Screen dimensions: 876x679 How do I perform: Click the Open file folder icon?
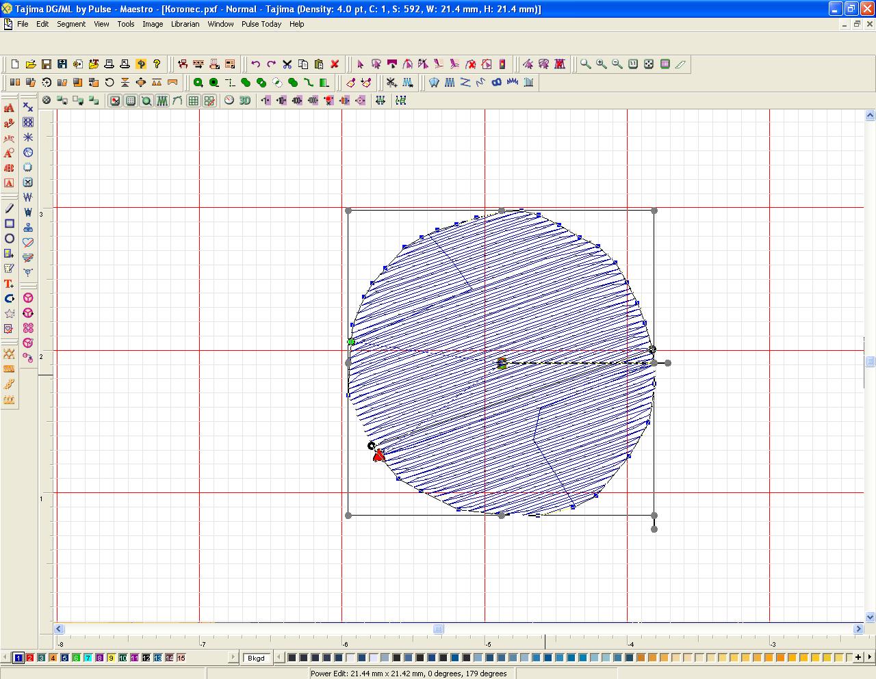point(31,64)
